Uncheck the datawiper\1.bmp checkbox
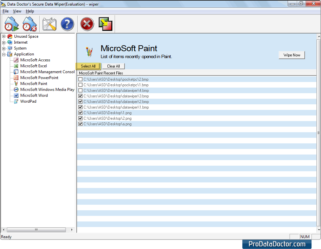This screenshot has height=249, width=321. coord(81,107)
